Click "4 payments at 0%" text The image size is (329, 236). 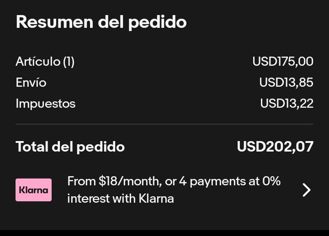(x=230, y=181)
